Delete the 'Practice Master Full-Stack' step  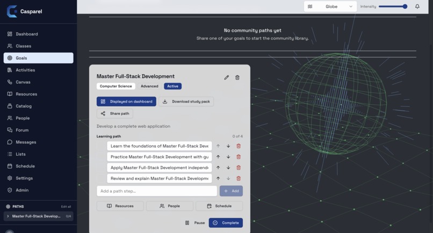[x=239, y=157]
